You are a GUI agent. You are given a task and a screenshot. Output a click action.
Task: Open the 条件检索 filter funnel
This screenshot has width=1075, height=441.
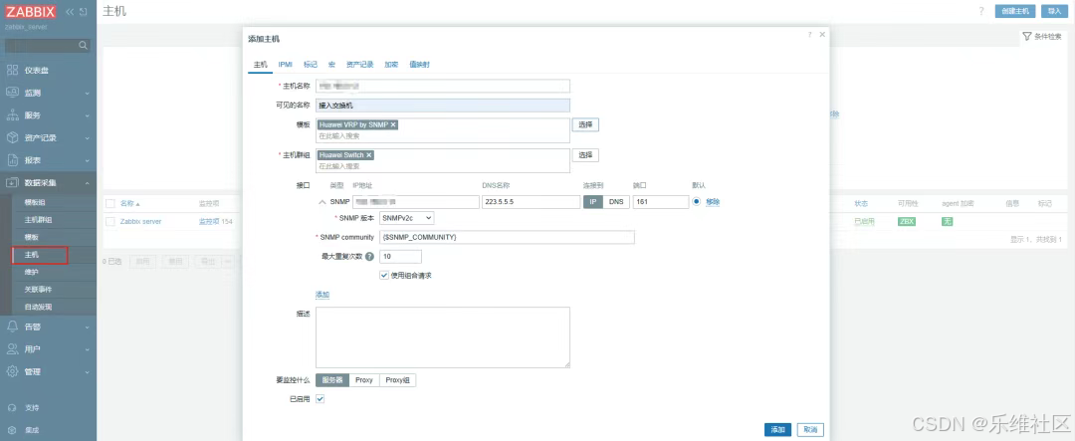pyautogui.click(x=1026, y=37)
